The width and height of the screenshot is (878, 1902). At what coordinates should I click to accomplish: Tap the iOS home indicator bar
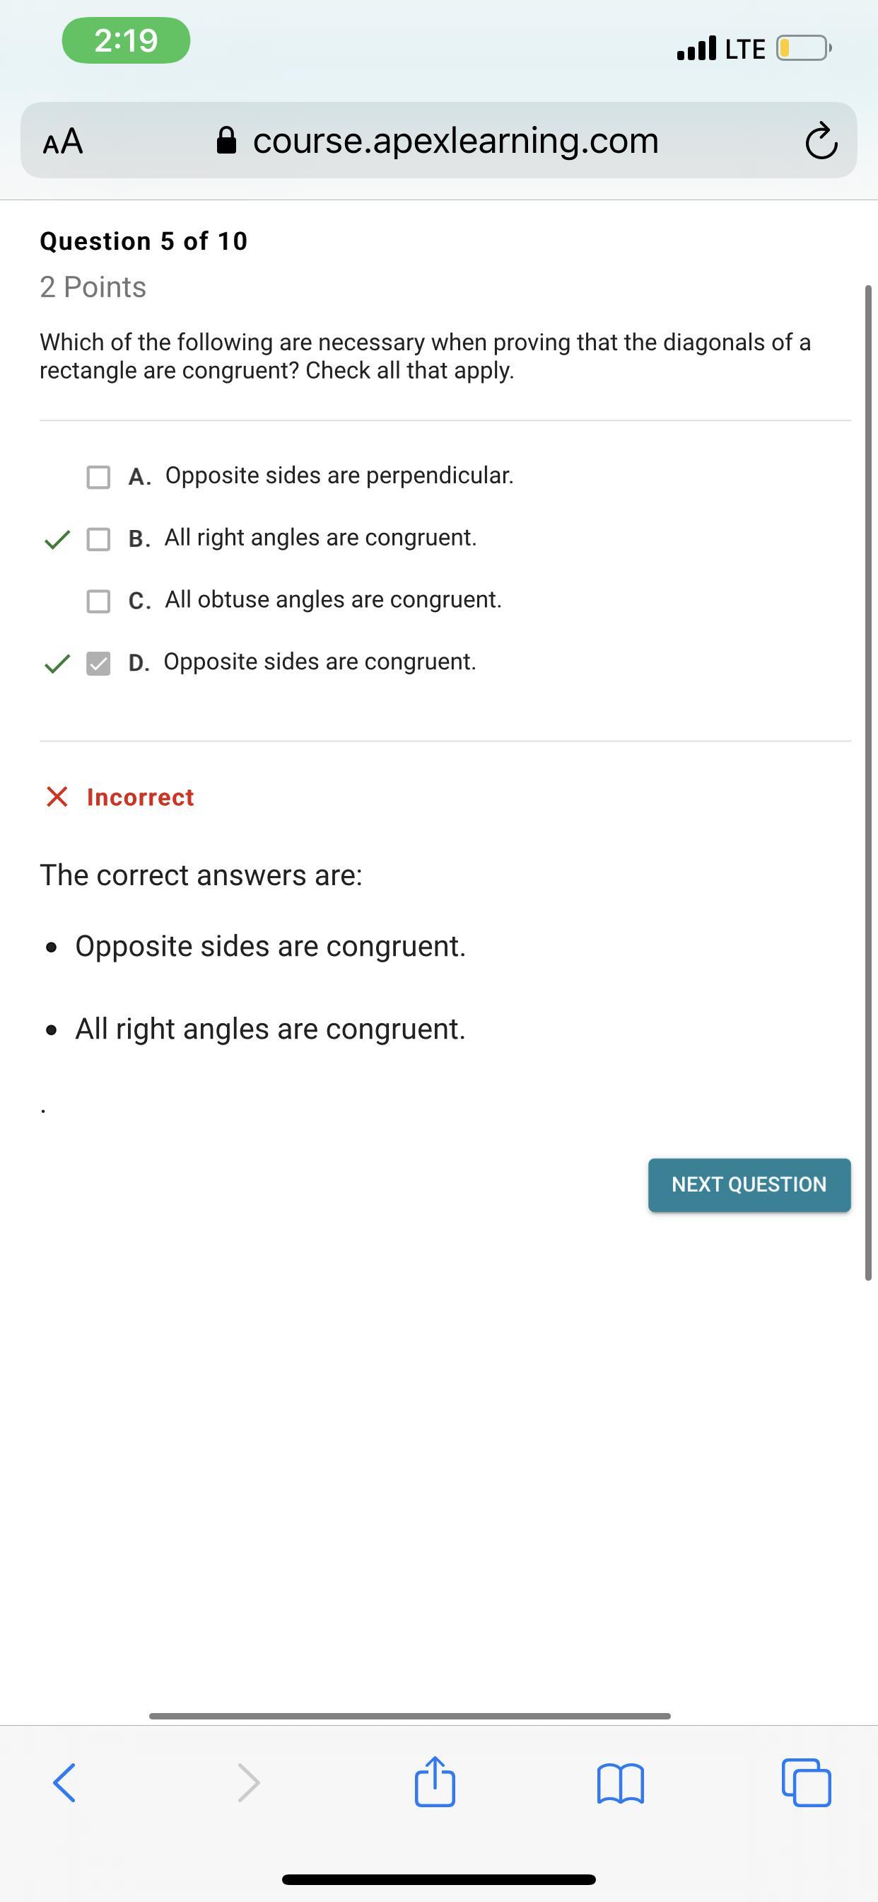coord(438,1879)
